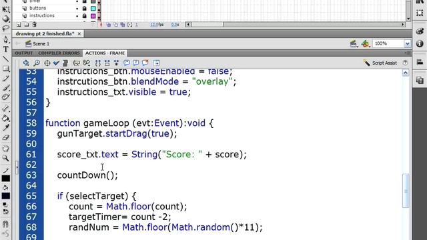The image size is (427, 240).
Task: Select the Rectangle tool
Action: tap(6, 69)
